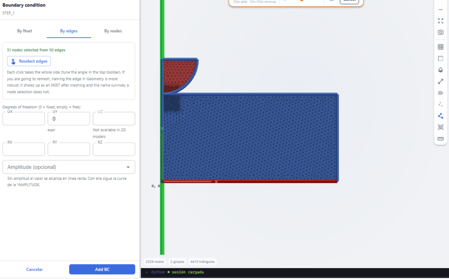Click the 'Boundary condition' panel heading
This screenshot has width=449, height=279.
(24, 5)
